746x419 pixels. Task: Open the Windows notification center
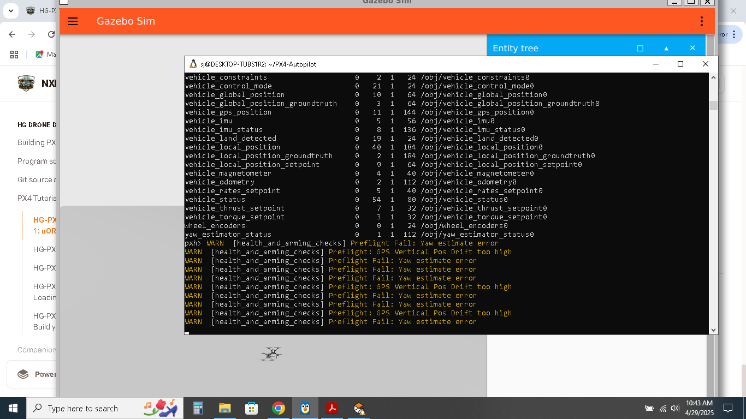[x=728, y=408]
